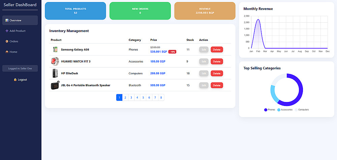Click the 299.99 EGP price
The width and height of the screenshot is (337, 160).
tap(158, 74)
